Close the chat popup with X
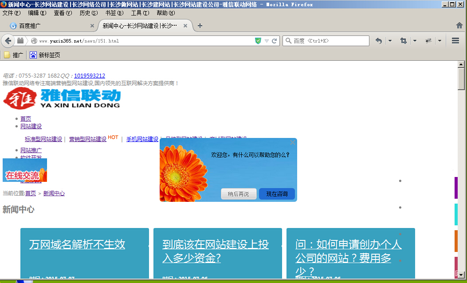Viewport: 467px width, 283px height. tap(292, 142)
